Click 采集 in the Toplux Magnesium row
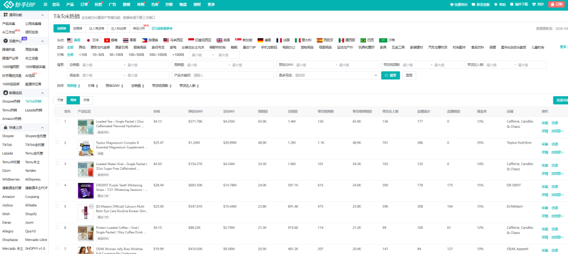Screen dimensions: 568x254 (544, 144)
